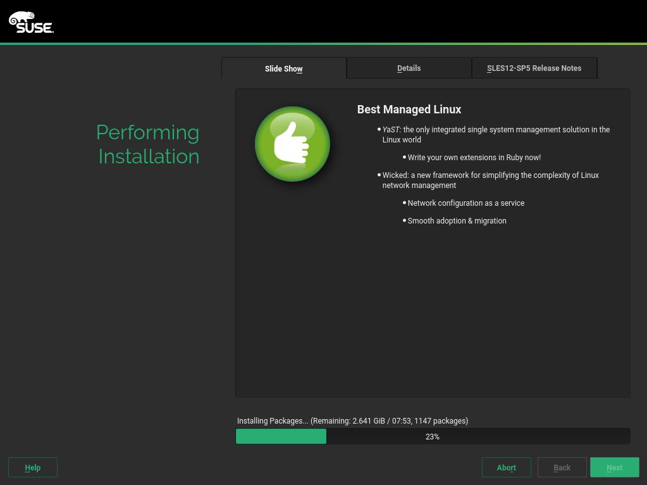Click the Best Managed Linux heading
Image resolution: width=647 pixels, height=485 pixels.
pyautogui.click(x=409, y=110)
